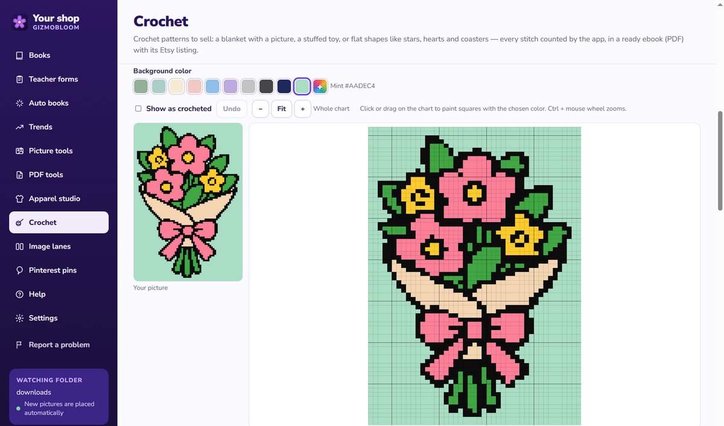724x426 pixels.
Task: Choose the selected mint background swatch
Action: 302,86
